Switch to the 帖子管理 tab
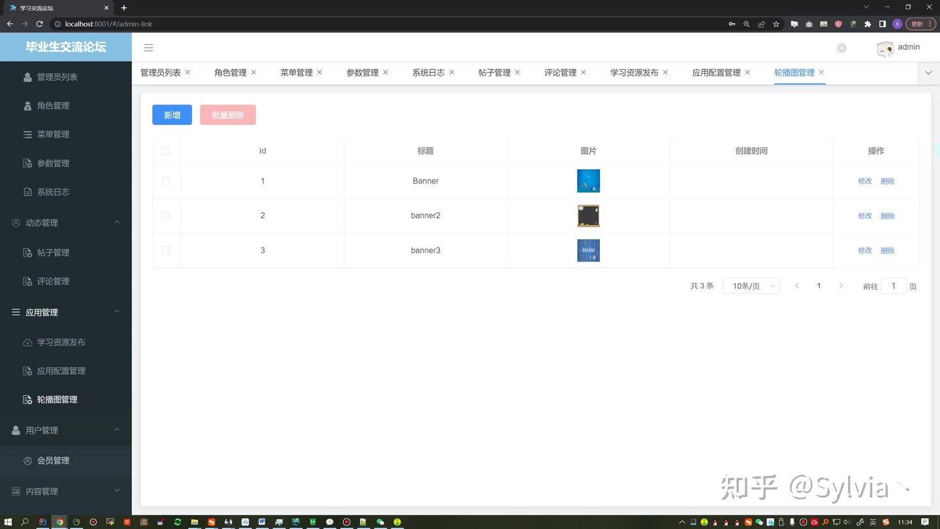 tap(494, 72)
